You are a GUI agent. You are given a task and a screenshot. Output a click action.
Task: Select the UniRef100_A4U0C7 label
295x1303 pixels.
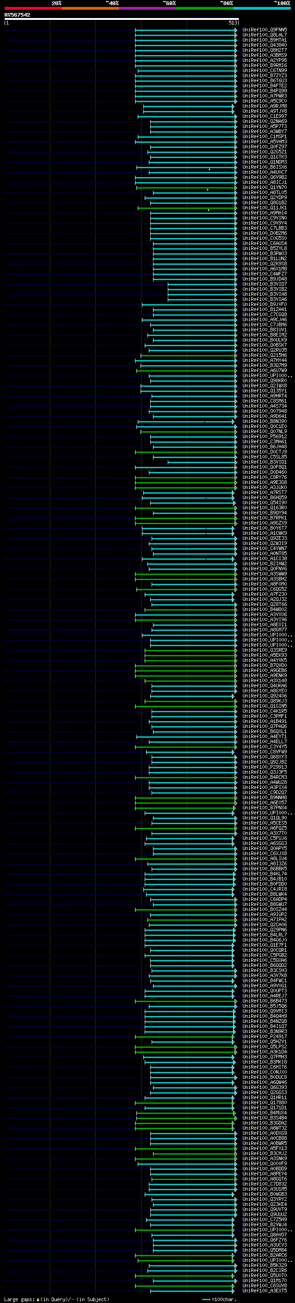265,172
